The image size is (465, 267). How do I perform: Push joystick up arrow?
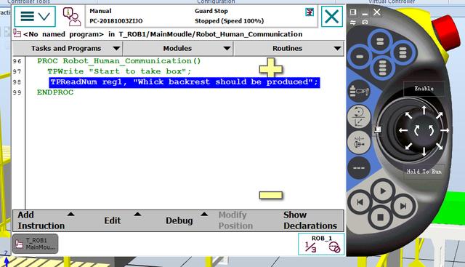click(424, 110)
